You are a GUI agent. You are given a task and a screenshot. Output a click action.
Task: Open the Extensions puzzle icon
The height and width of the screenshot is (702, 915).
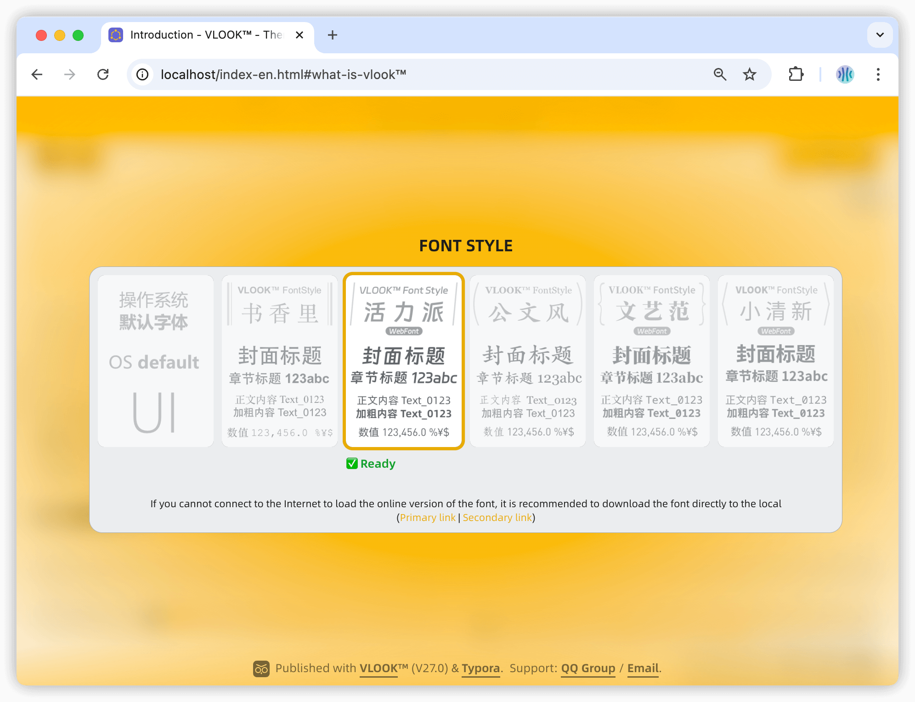tap(796, 74)
